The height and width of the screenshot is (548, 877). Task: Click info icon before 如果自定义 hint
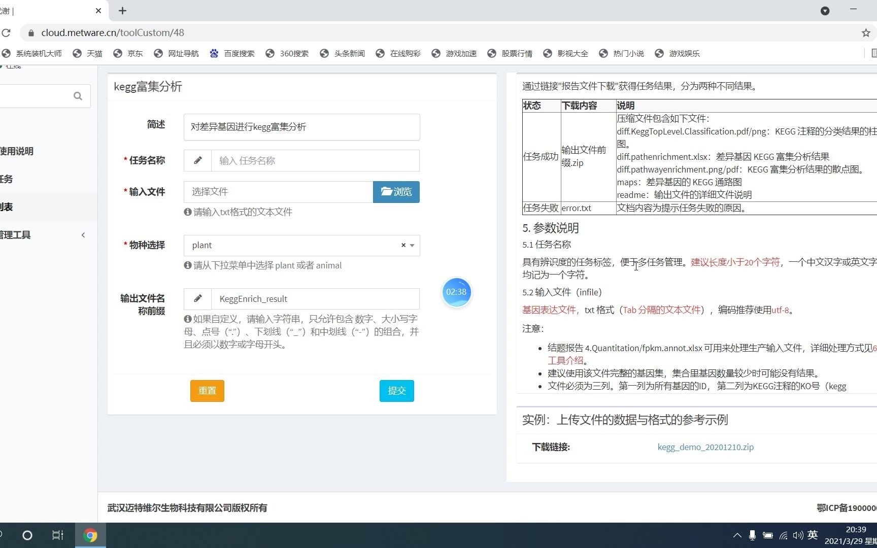tap(188, 319)
